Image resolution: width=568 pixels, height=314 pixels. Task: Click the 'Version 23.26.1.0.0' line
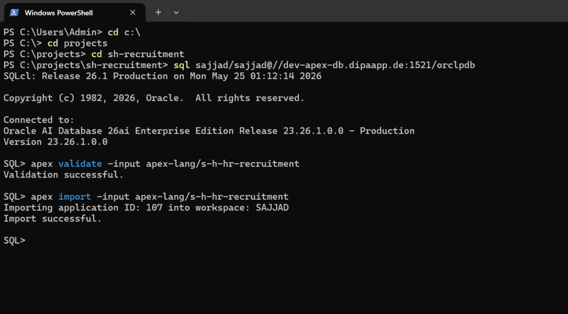coord(55,141)
